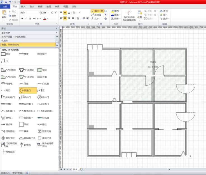
Task: Toggle center horizontal alignment
Action: coord(65,18)
